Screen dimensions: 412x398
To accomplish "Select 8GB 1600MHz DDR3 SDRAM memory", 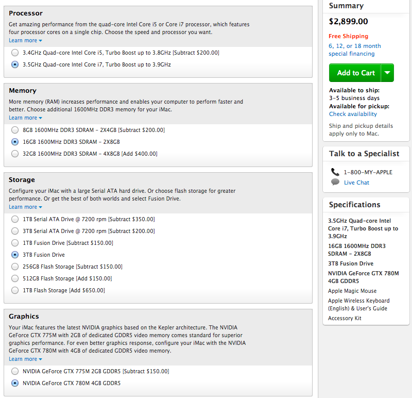I will 15,130.
